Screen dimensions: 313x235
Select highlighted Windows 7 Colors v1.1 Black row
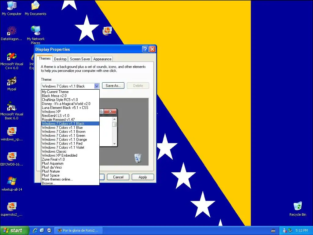pyautogui.click(x=70, y=124)
